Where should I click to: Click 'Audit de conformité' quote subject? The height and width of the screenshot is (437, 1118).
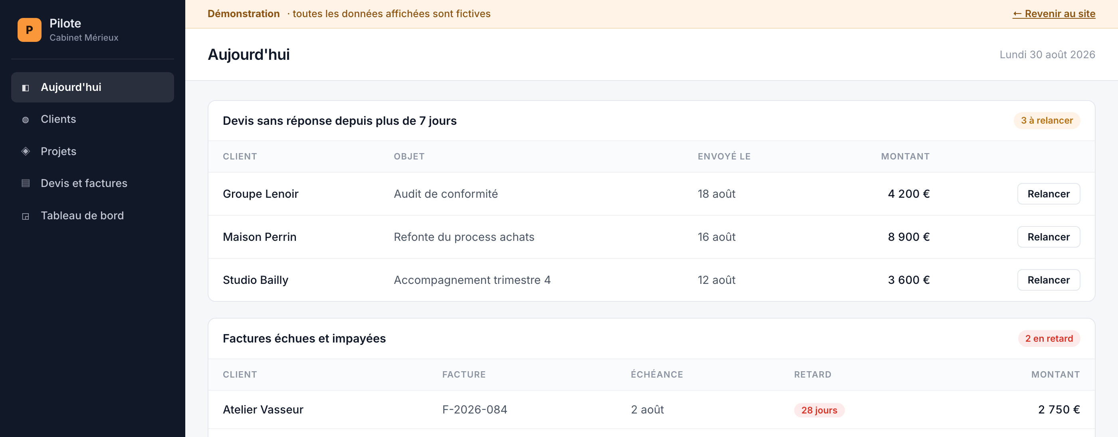[x=446, y=194]
